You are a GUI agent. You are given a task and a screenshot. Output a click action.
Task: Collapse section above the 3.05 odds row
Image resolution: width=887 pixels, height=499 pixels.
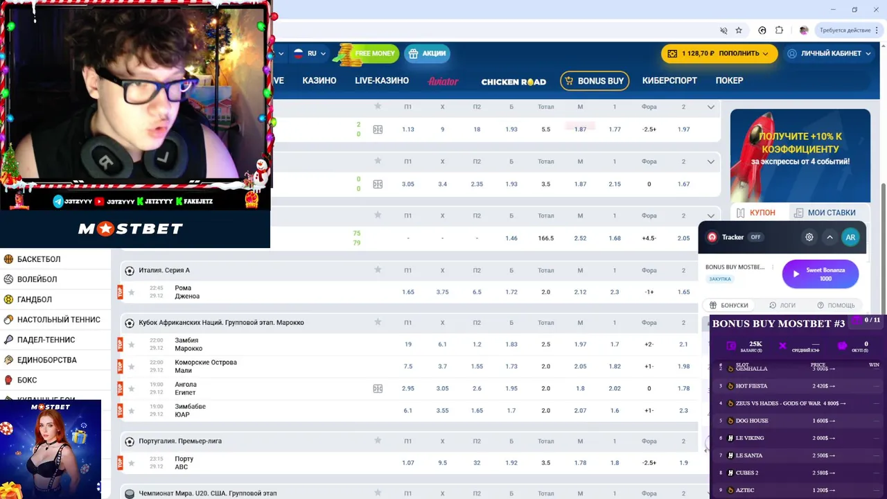(x=711, y=161)
